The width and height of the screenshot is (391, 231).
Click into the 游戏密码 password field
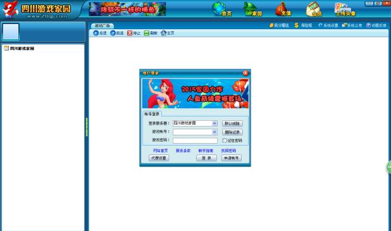195,140
